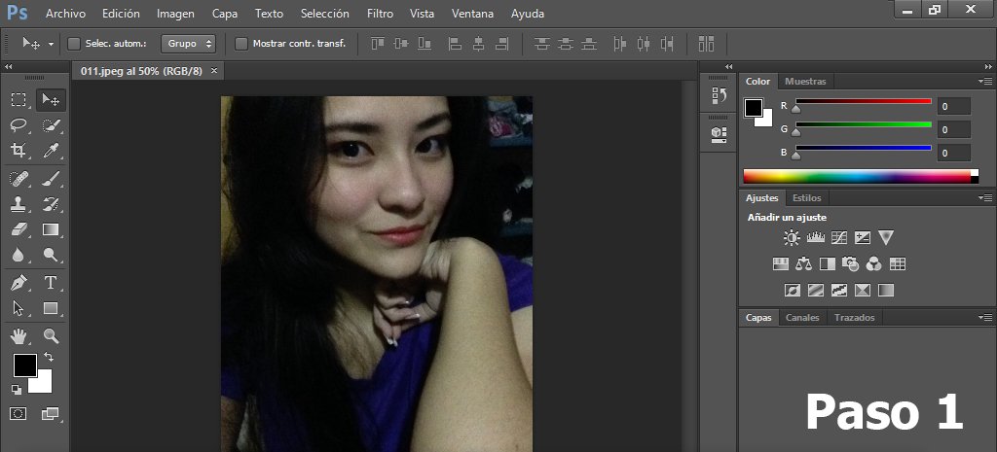Screen dimensions: 997x452
Task: Open the Ventana menu
Action: (472, 14)
